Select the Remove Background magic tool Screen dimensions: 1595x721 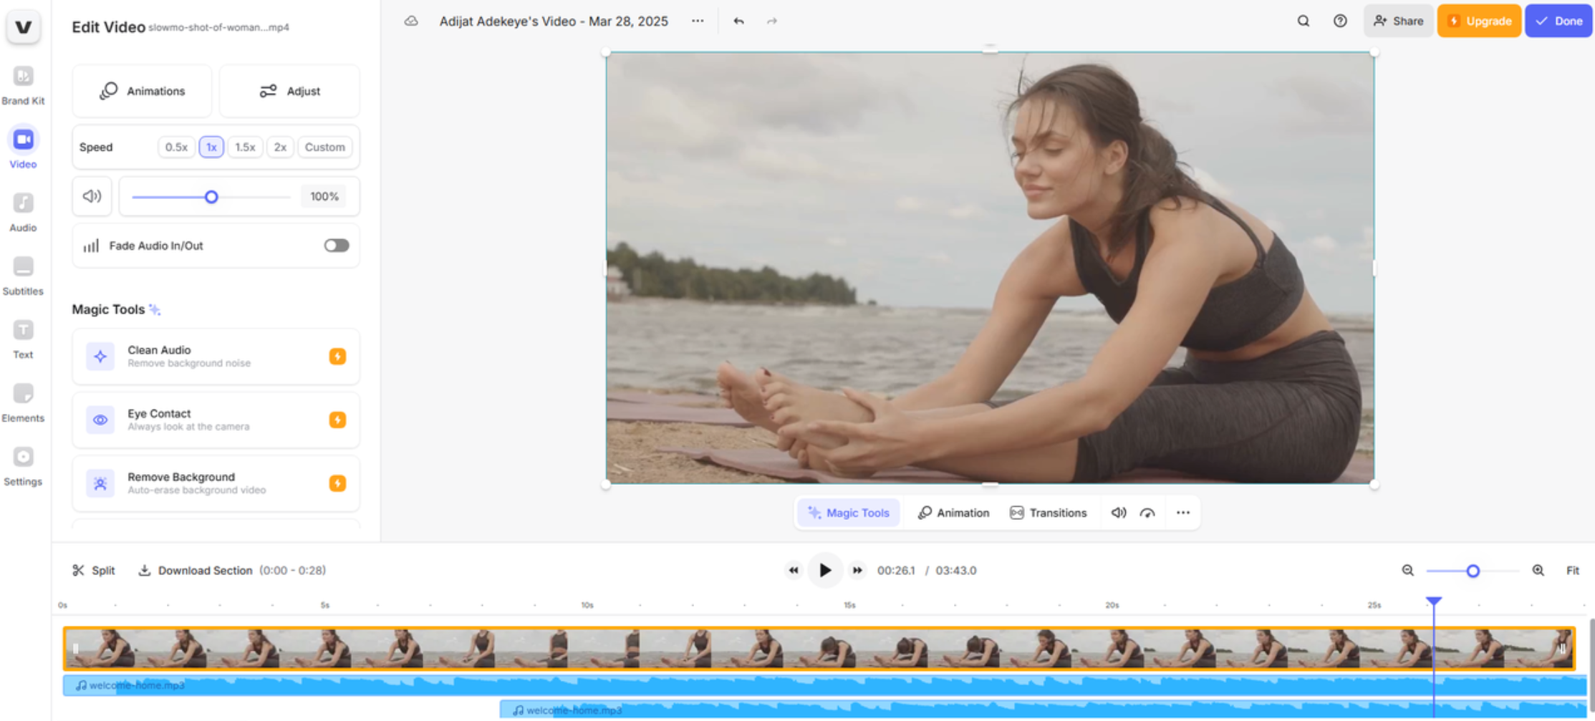215,483
